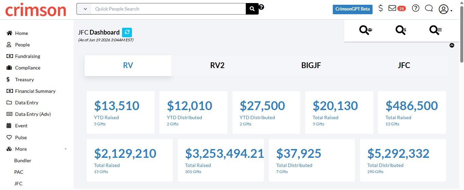Open Financial Summary in the sidebar

point(35,91)
